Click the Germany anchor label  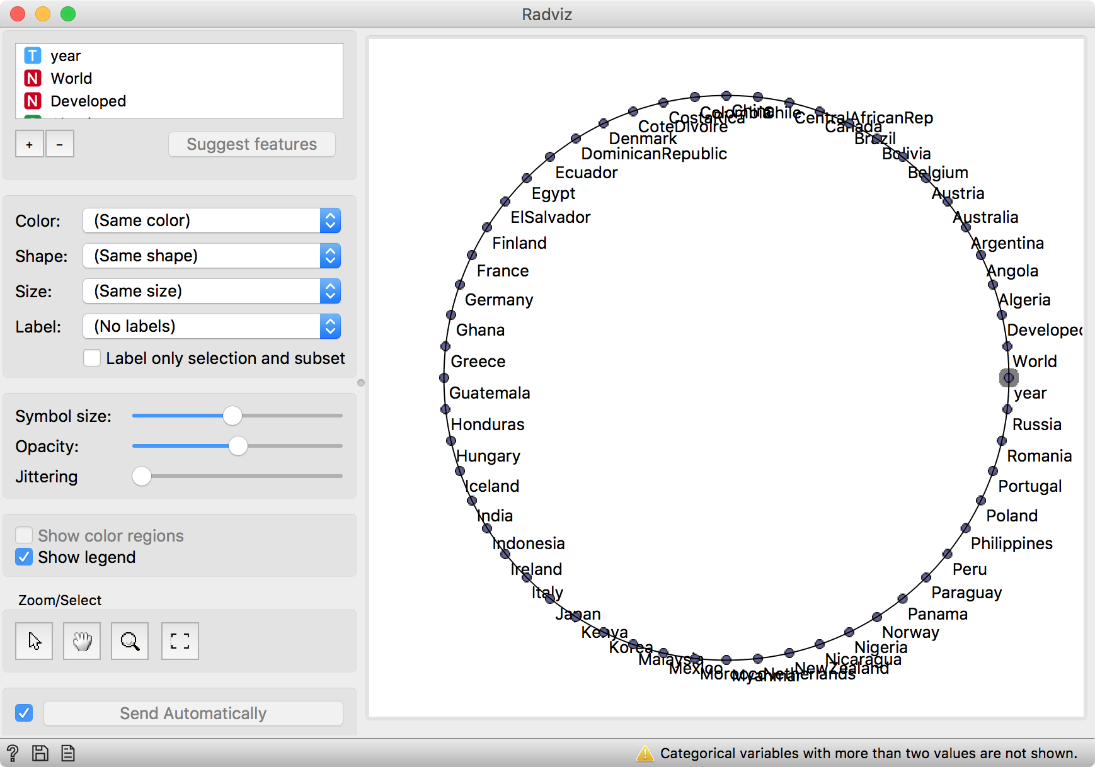[499, 300]
